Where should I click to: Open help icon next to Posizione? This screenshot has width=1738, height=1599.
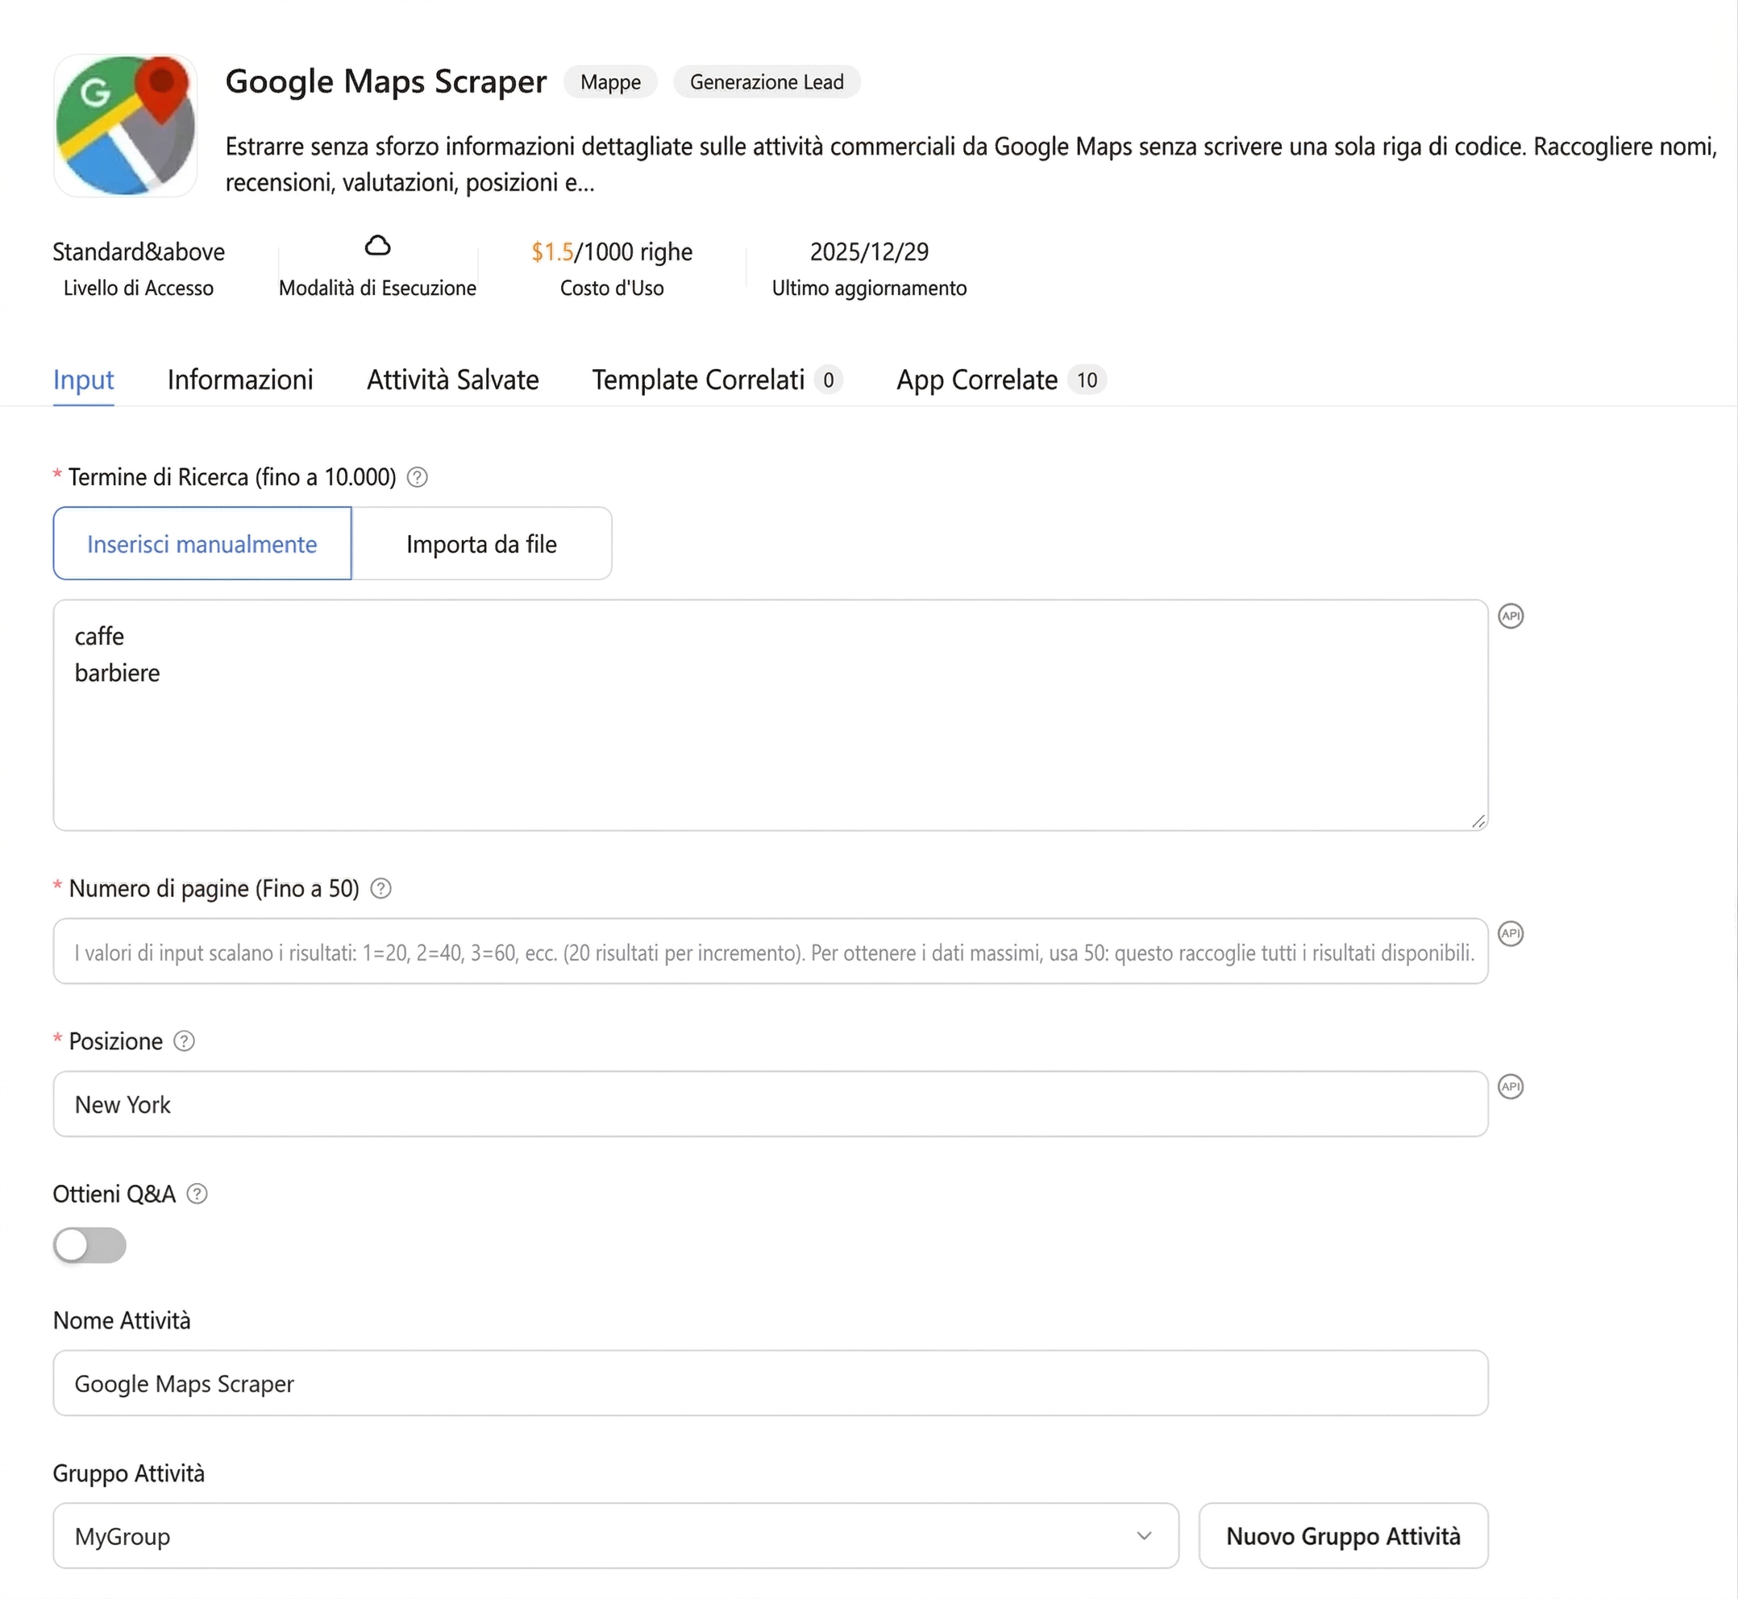pyautogui.click(x=185, y=1041)
